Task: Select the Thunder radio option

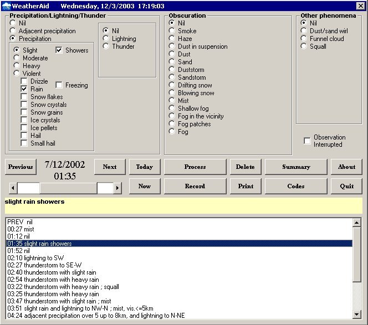Action: coord(106,46)
